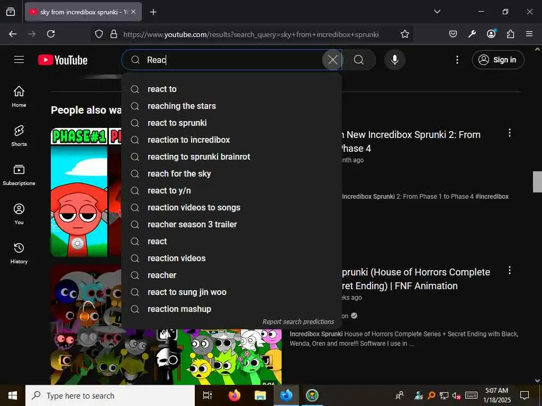Go back with browser back arrow
542x406 pixels.
[13, 34]
